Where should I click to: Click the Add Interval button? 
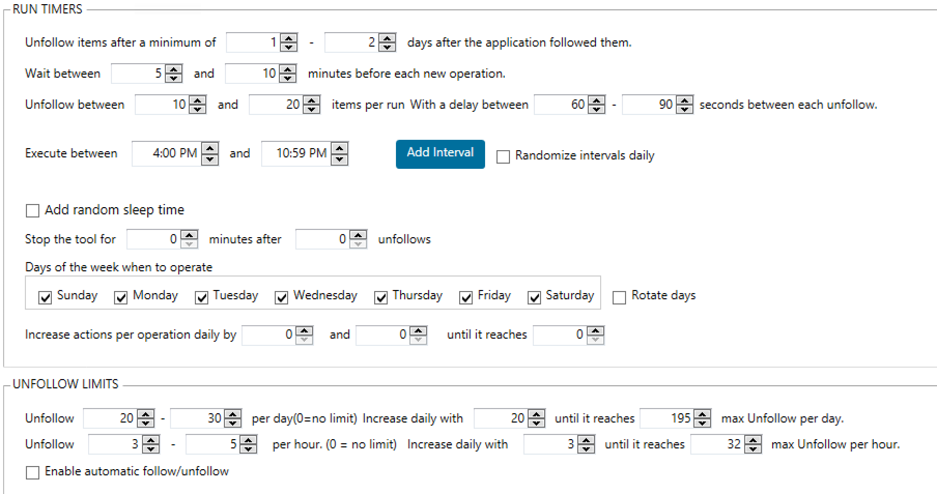click(x=441, y=154)
